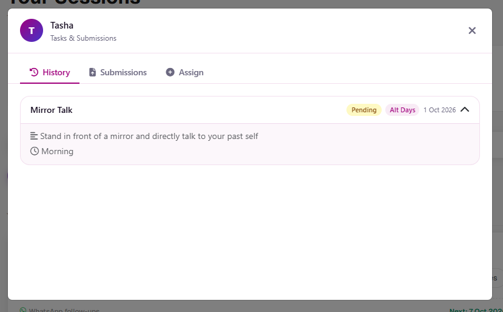Click the Morning time label
Viewport: 503px width, 312px height.
click(58, 151)
